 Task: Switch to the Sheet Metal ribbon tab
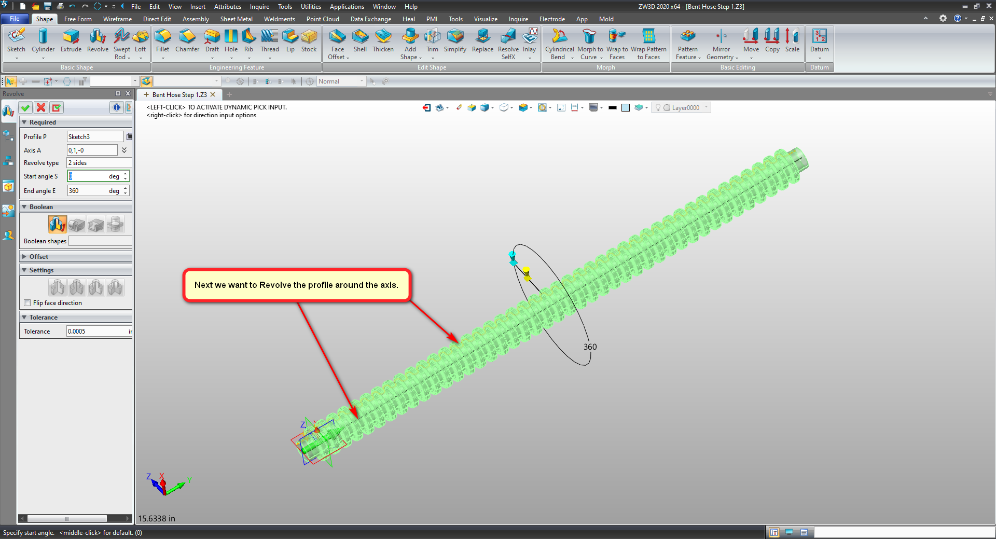[236, 19]
